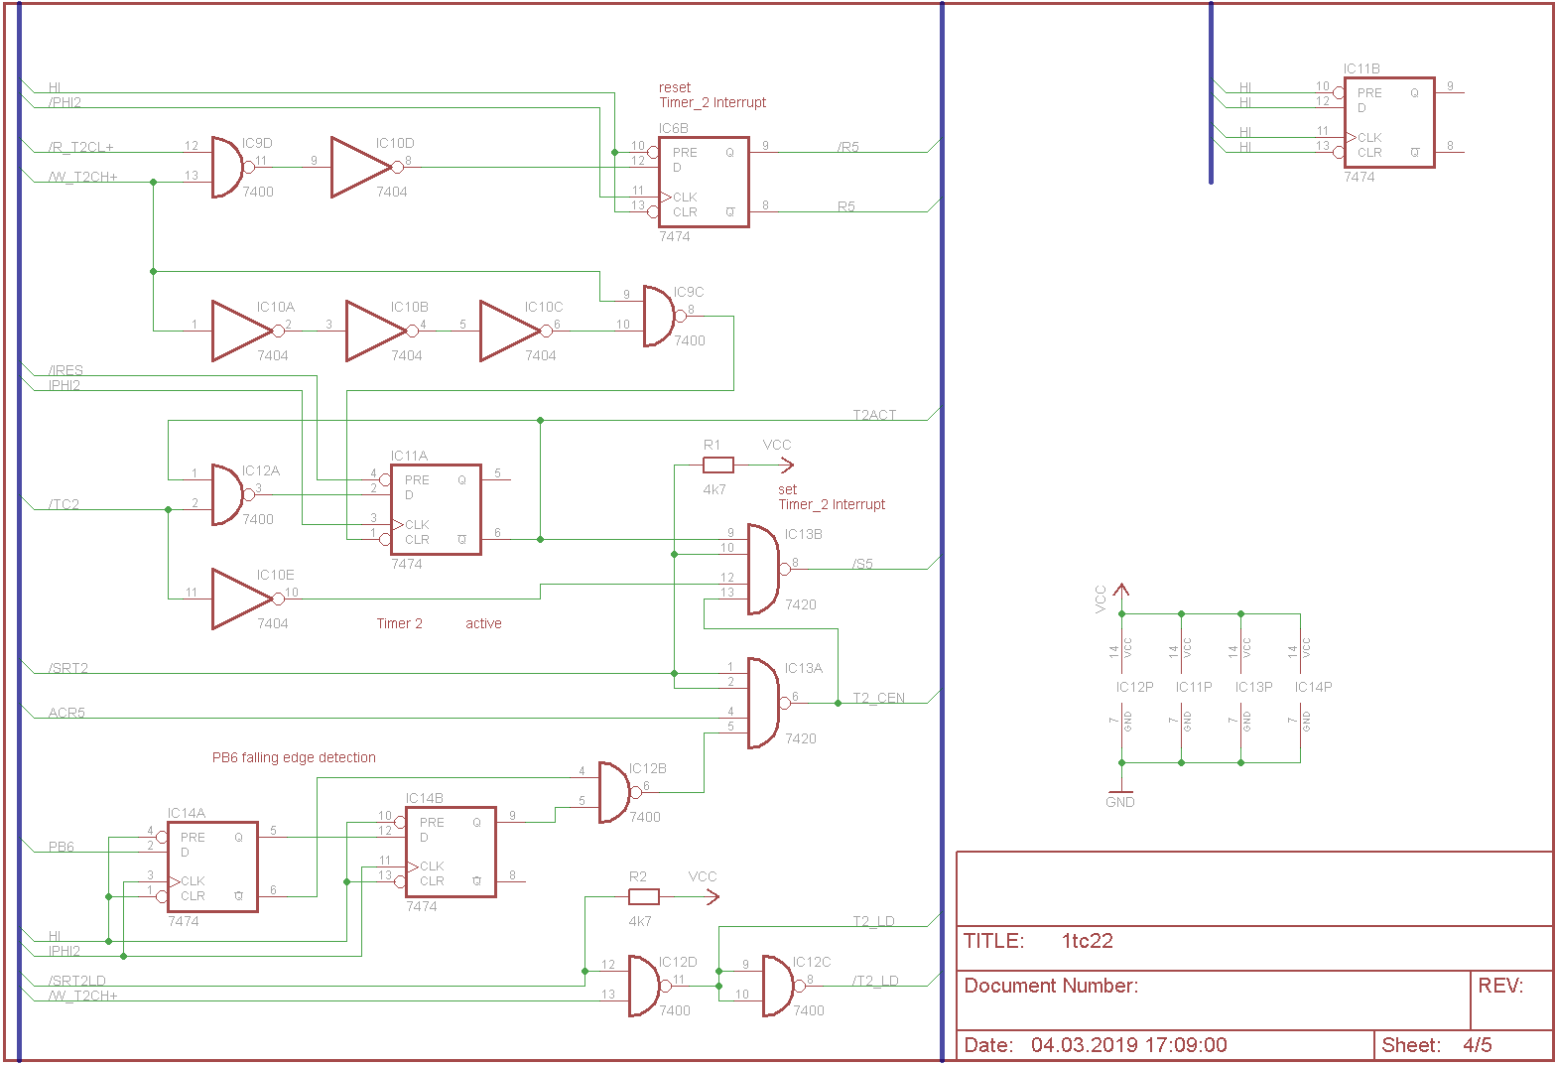Image resolution: width=1555 pixels, height=1065 pixels.
Task: Select the IC12B NAND gate symbol
Action: pos(615,792)
